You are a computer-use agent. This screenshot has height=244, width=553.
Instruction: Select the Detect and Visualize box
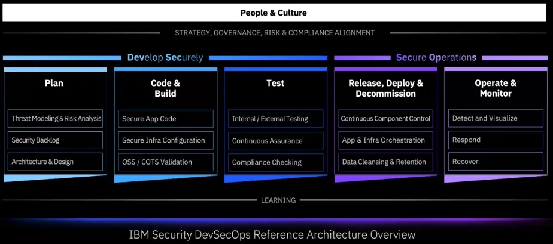click(496, 118)
